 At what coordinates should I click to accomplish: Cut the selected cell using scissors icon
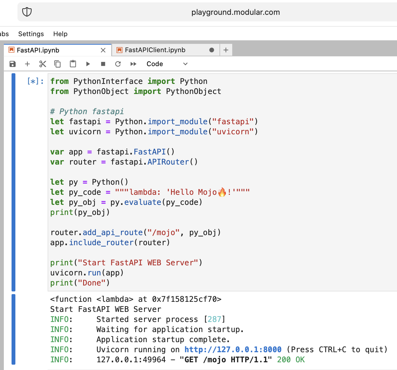tap(43, 64)
